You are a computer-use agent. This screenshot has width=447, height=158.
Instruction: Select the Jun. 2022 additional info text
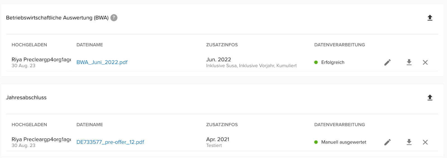218,59
